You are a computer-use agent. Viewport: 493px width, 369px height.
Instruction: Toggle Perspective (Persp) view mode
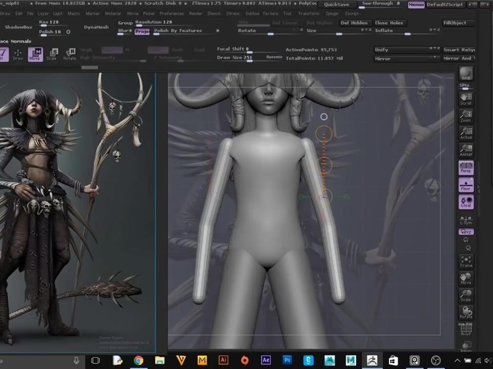pos(466,167)
